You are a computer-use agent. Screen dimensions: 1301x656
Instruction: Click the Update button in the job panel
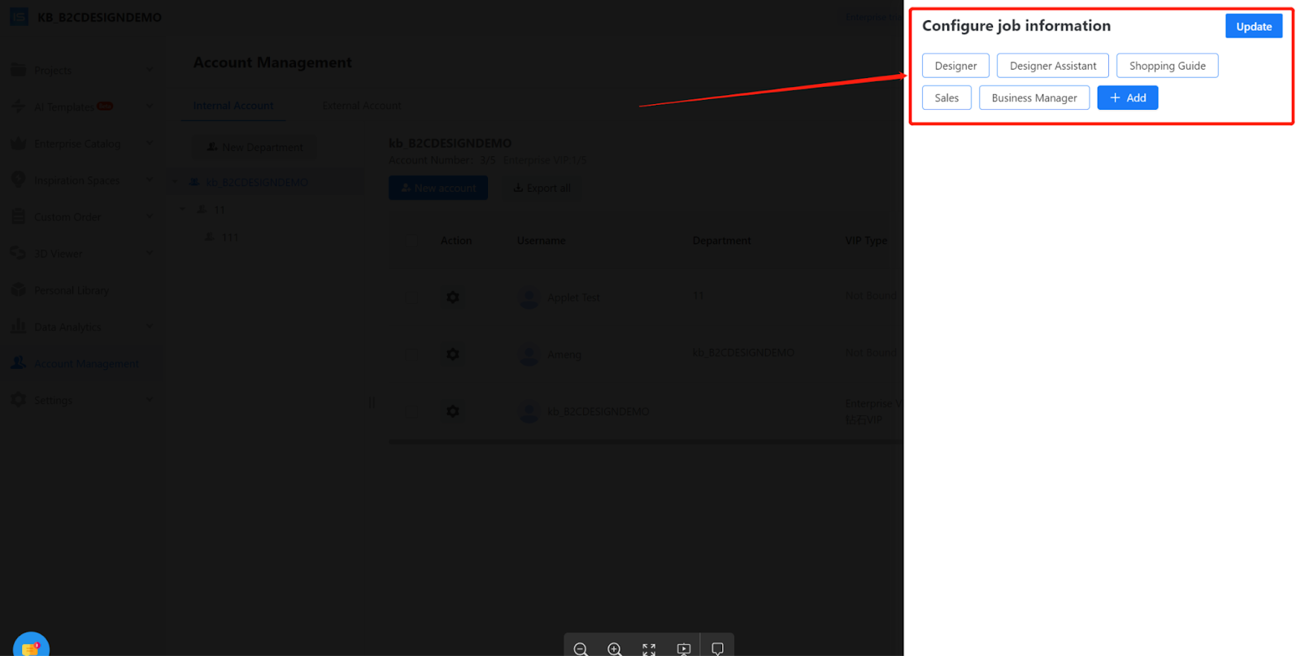point(1253,26)
